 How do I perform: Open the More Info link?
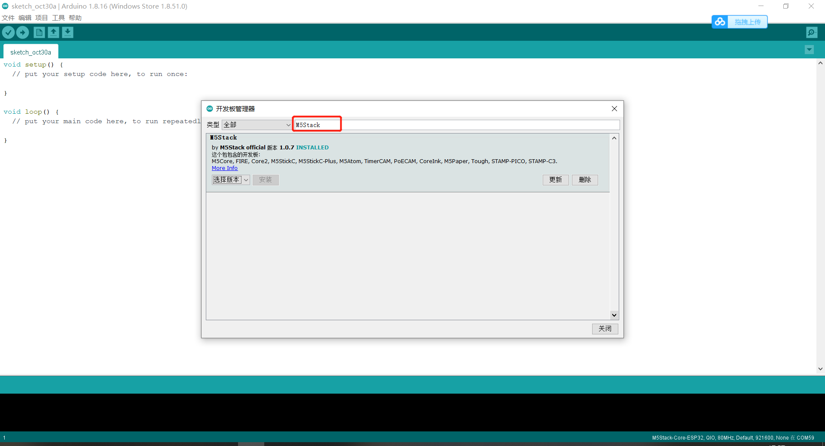click(224, 168)
